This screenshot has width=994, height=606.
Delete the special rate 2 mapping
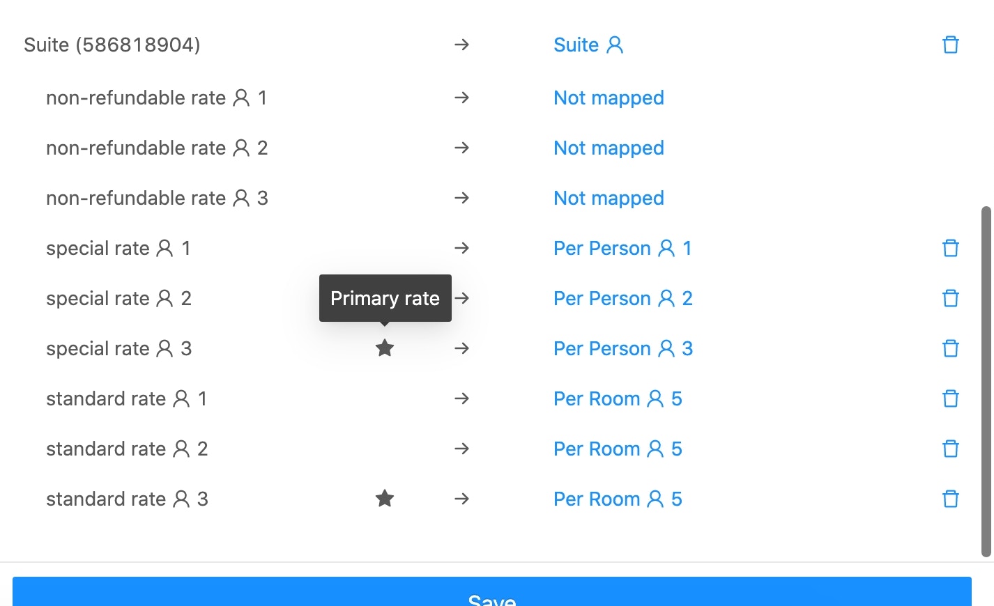click(x=950, y=297)
